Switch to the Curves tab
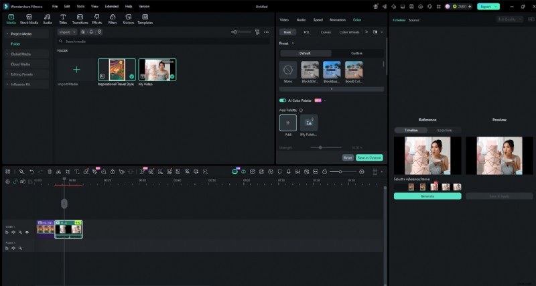The width and height of the screenshot is (536, 286). coord(326,32)
